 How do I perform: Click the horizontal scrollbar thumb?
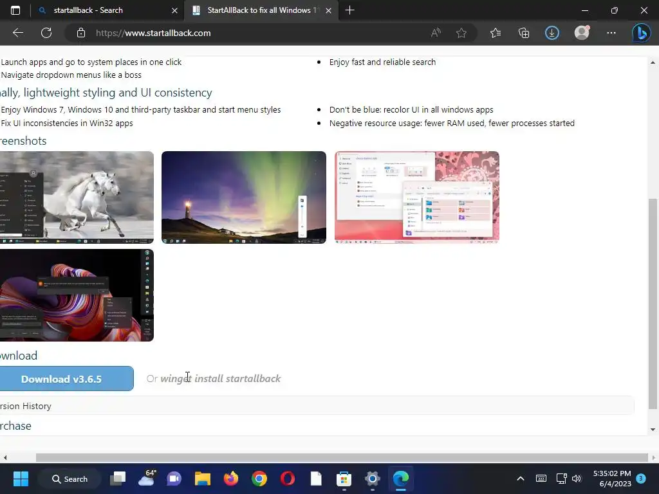coord(342,457)
